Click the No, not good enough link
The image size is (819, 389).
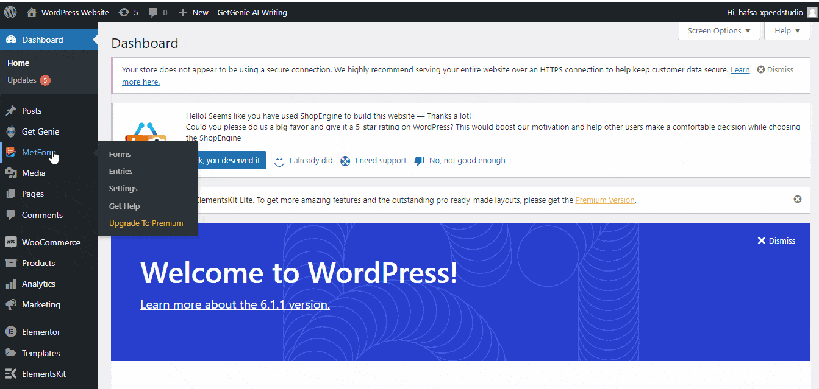(x=467, y=161)
